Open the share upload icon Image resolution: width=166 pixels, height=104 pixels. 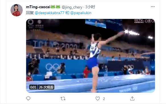click(132, 99)
